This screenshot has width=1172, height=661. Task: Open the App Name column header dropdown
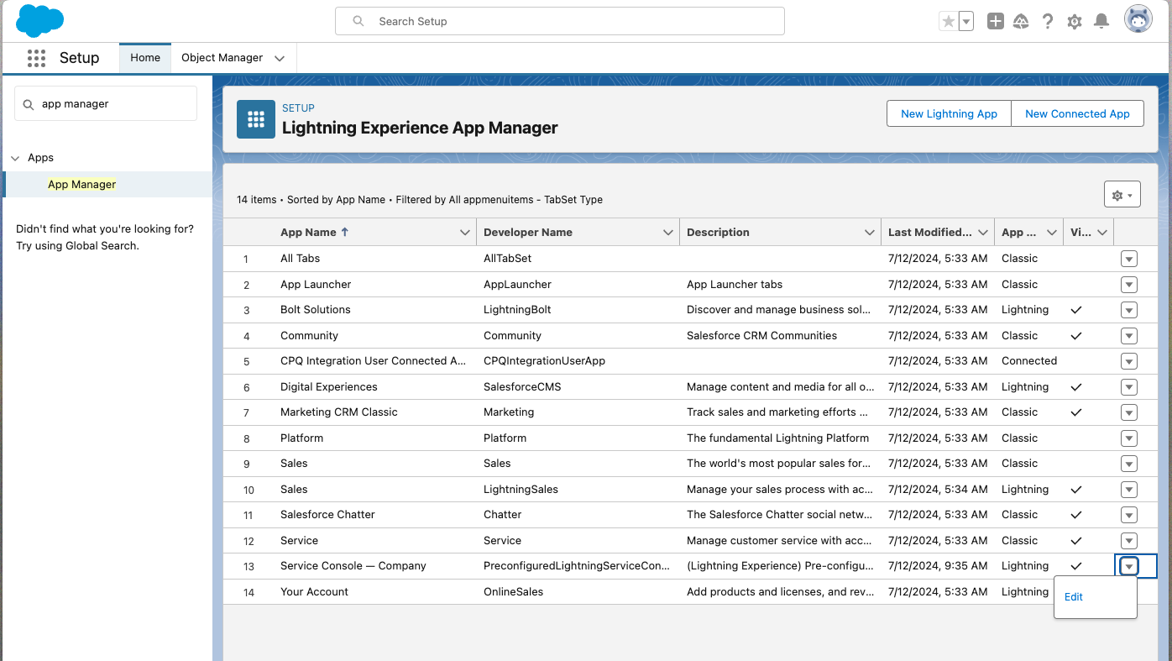(464, 232)
